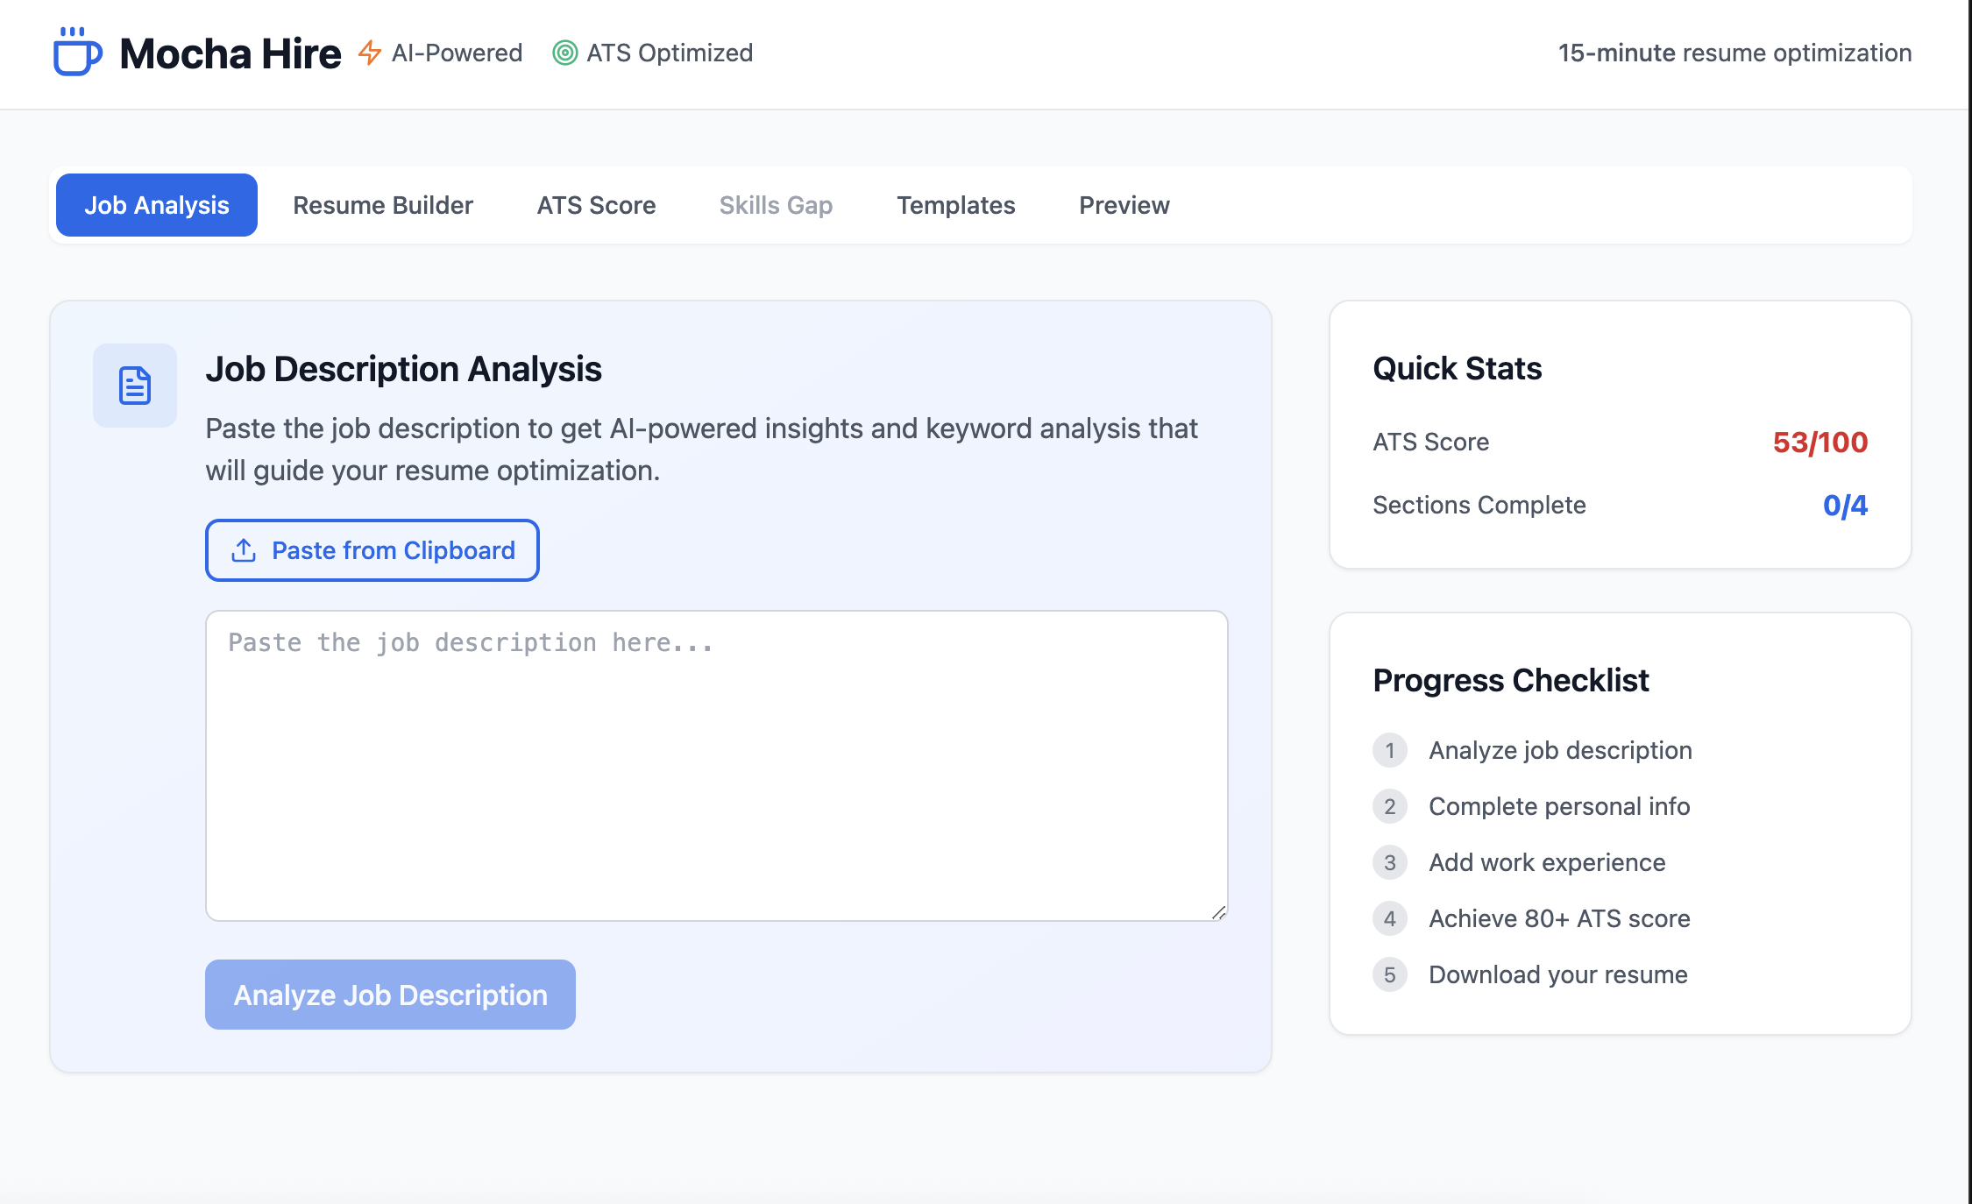Focus the job description text area
Viewport: 1972px width, 1204px height.
click(716, 765)
